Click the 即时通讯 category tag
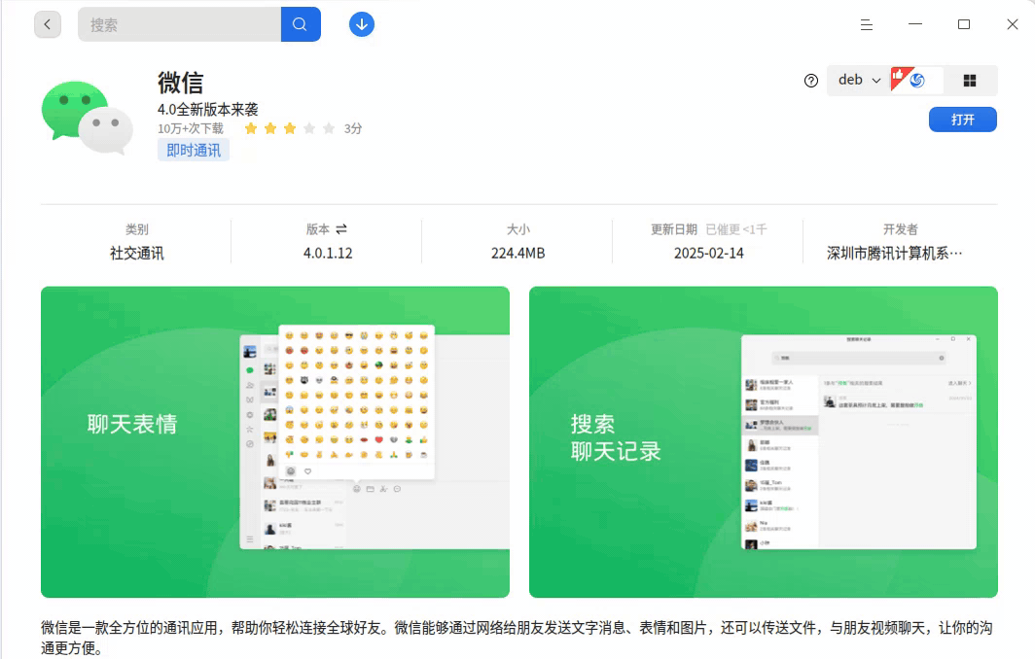The height and width of the screenshot is (659, 1035). (x=194, y=151)
